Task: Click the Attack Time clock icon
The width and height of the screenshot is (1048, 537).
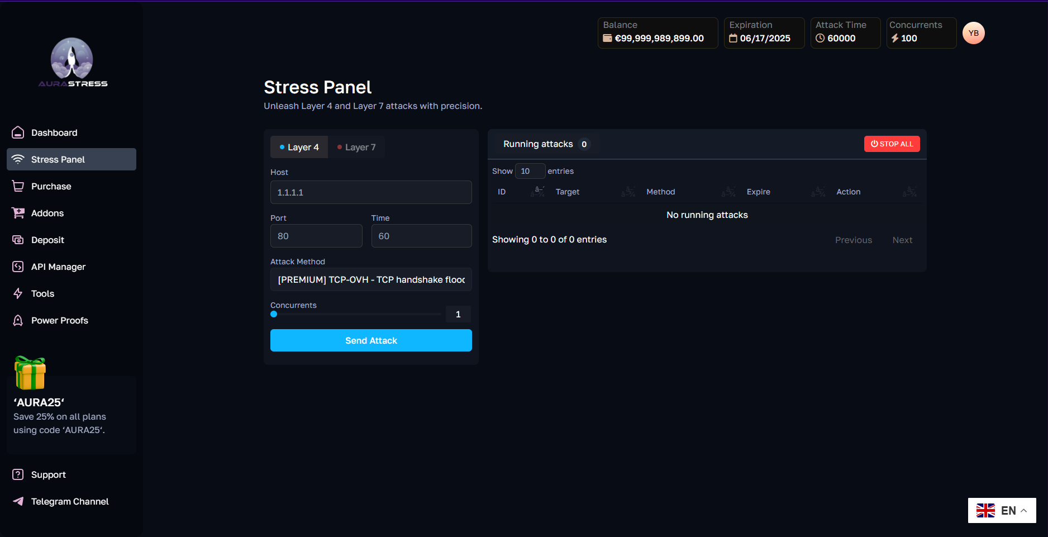Action: (820, 38)
